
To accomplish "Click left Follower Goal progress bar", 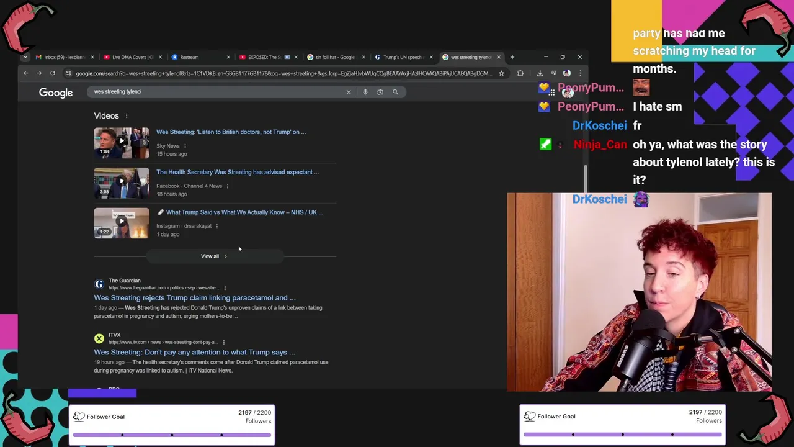I will pyautogui.click(x=172, y=435).
